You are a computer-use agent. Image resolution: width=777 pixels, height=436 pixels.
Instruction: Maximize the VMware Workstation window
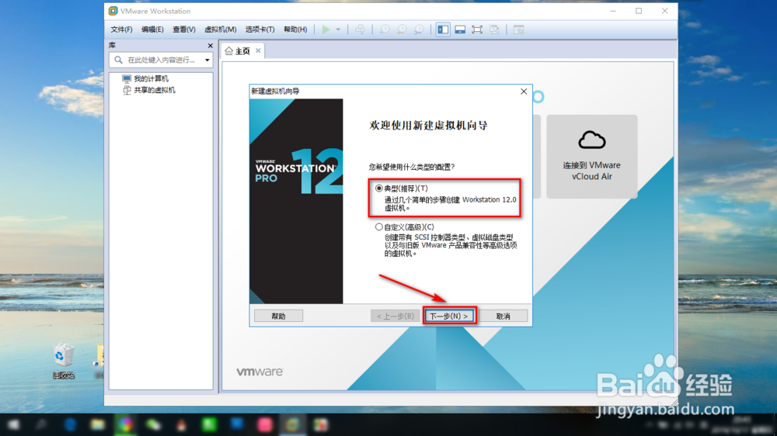pyautogui.click(x=639, y=11)
